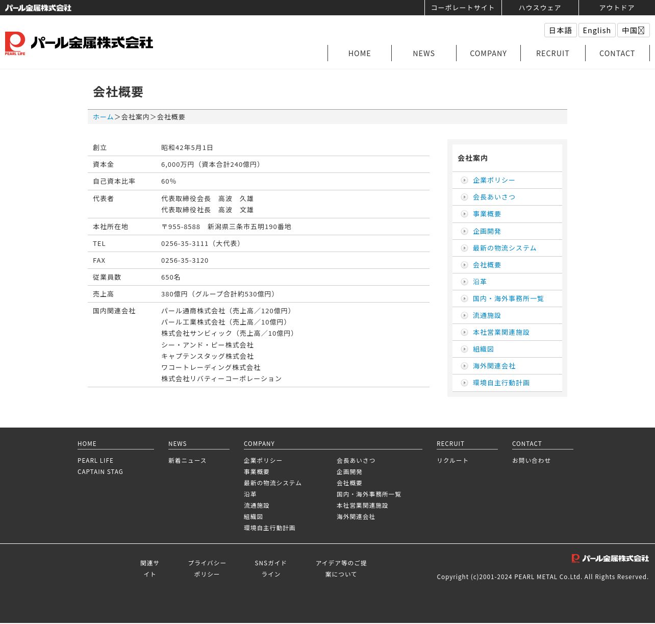The width and height of the screenshot is (655, 624).
Task: Open the NEWS item in the main navigation
Action: click(x=424, y=53)
